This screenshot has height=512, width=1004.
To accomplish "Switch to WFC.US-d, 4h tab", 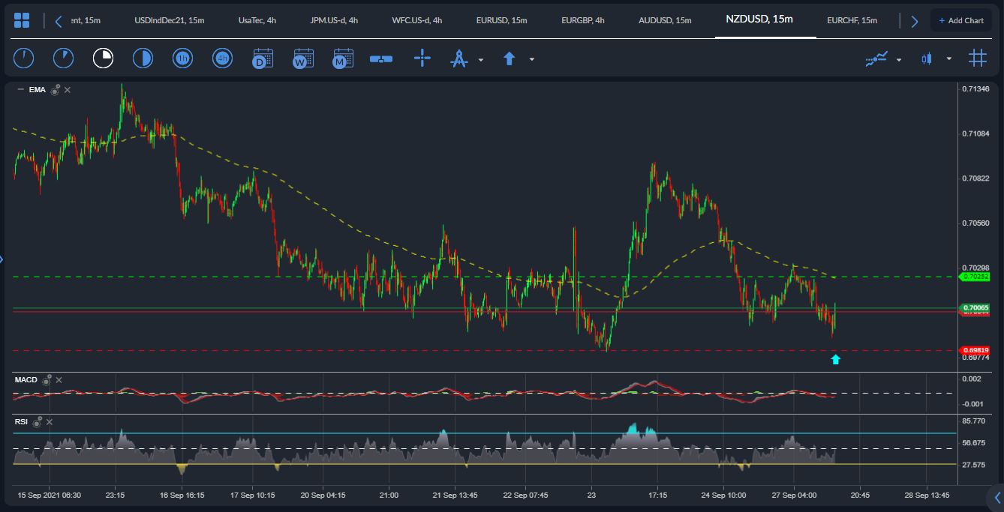I will point(416,20).
